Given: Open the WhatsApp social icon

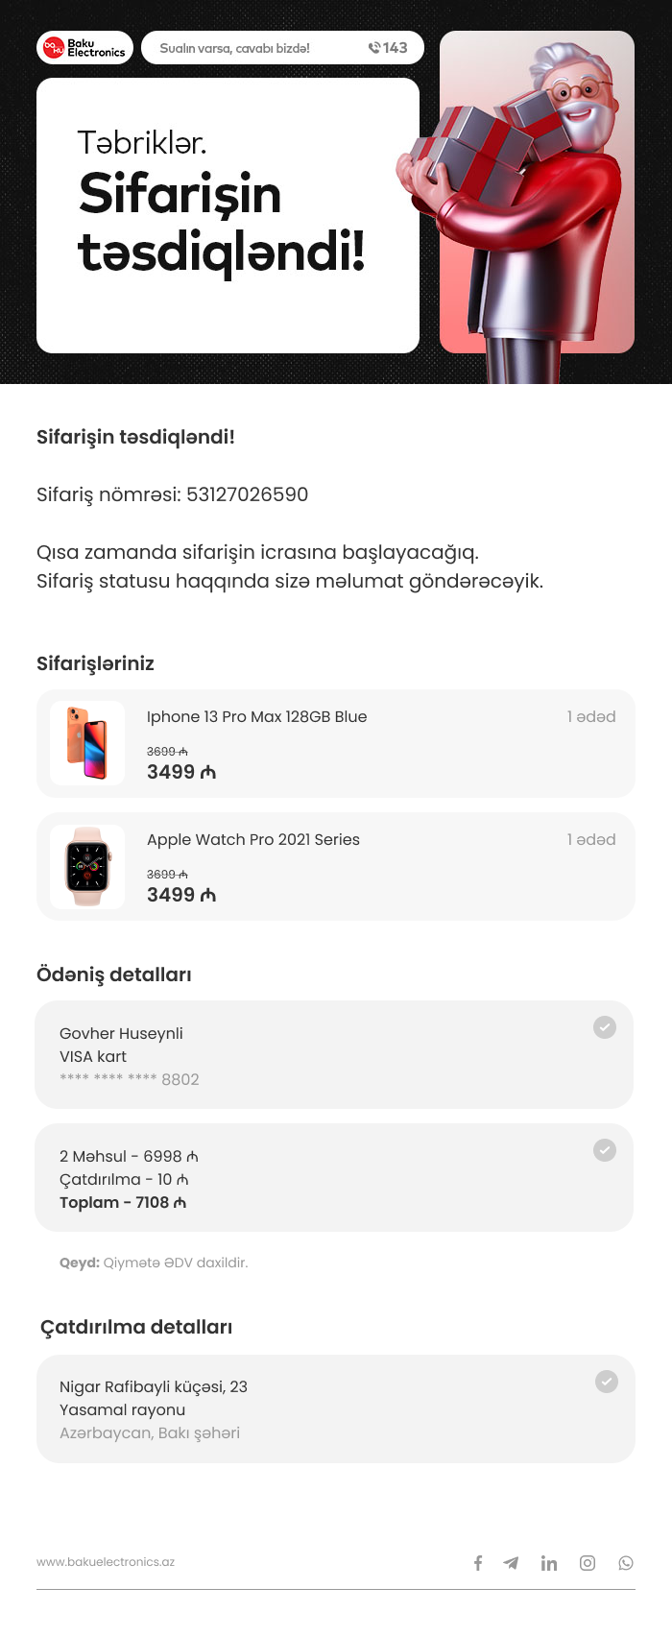Looking at the screenshot, I should pos(626,1563).
